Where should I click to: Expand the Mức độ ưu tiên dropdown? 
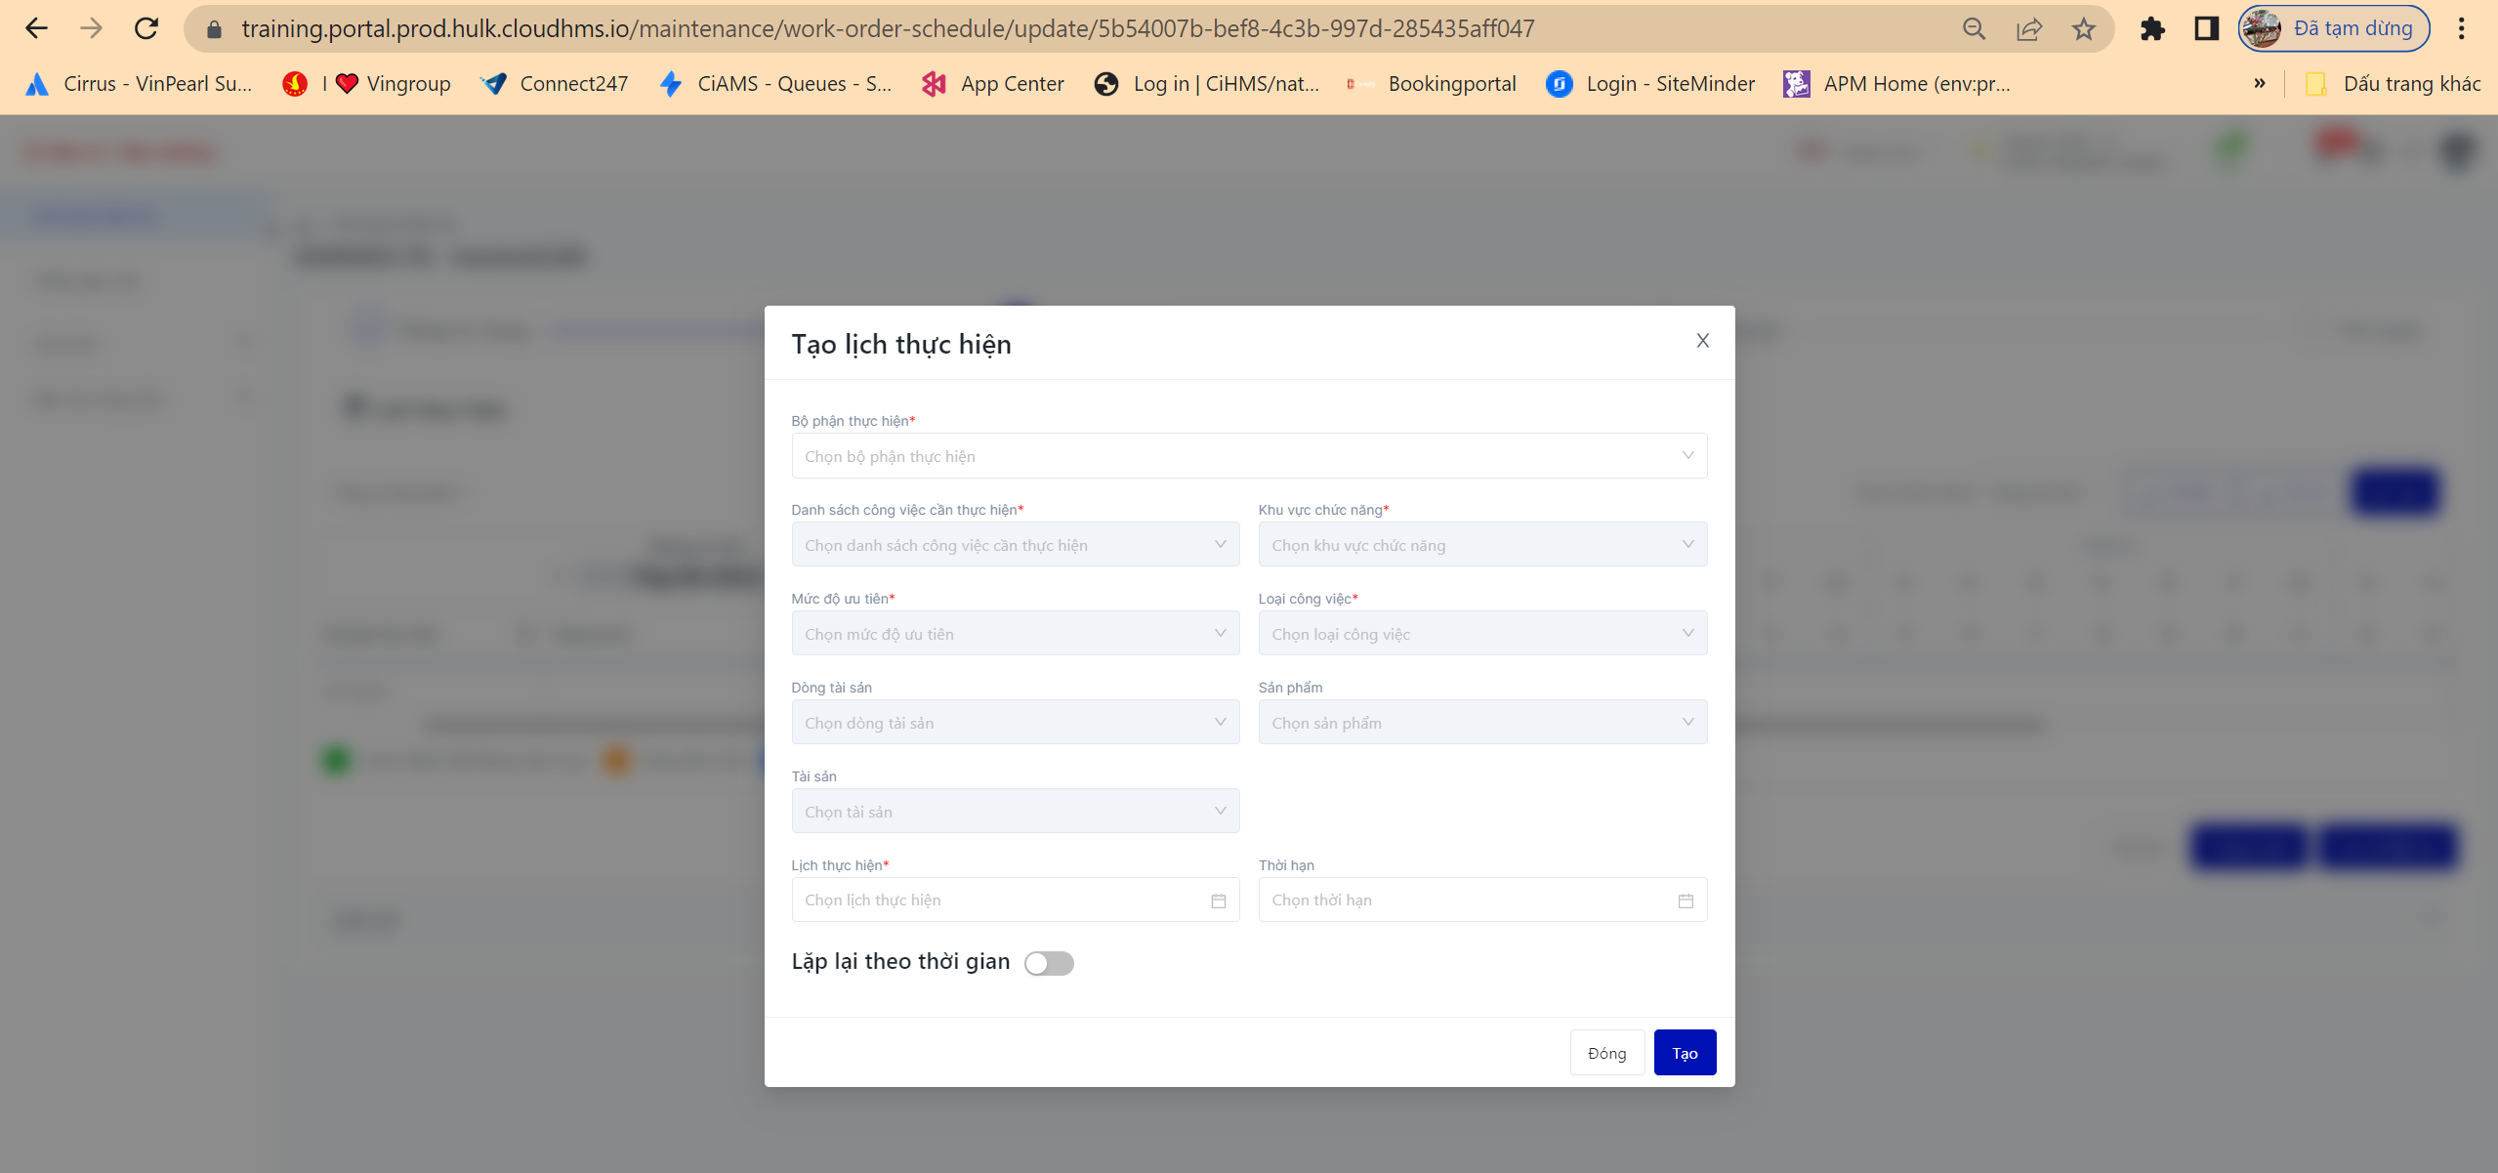[x=1015, y=634]
